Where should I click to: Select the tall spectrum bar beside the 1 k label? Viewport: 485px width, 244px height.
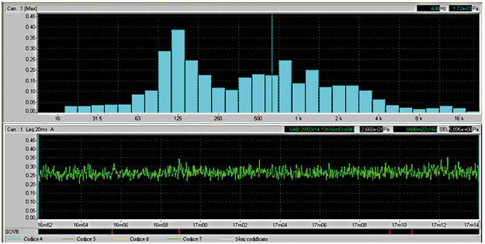coord(285,87)
